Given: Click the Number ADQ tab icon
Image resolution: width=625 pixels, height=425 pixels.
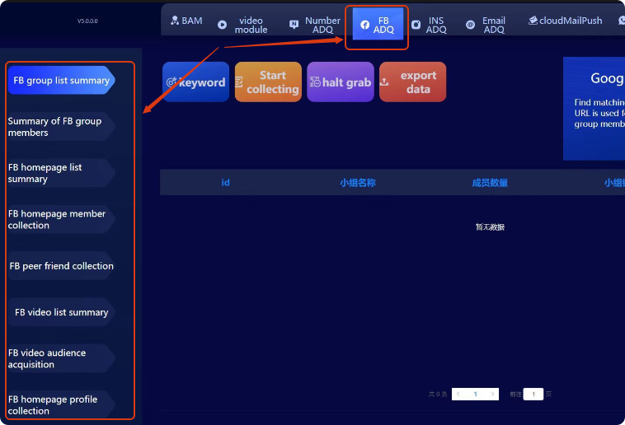Looking at the screenshot, I should pos(294,25).
